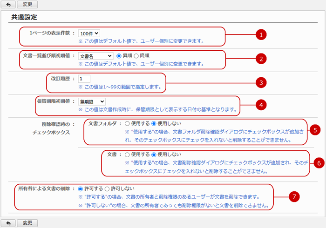Image resolution: width=326 pixels, height=228 pixels.
Task: Click the top back arrow icon button
Action: pos(8,4)
